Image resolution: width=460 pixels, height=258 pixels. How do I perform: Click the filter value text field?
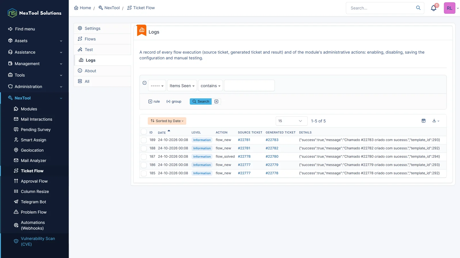pyautogui.click(x=249, y=86)
